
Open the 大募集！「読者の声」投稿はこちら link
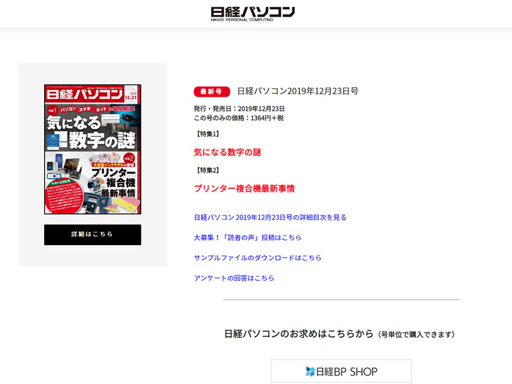coord(248,237)
